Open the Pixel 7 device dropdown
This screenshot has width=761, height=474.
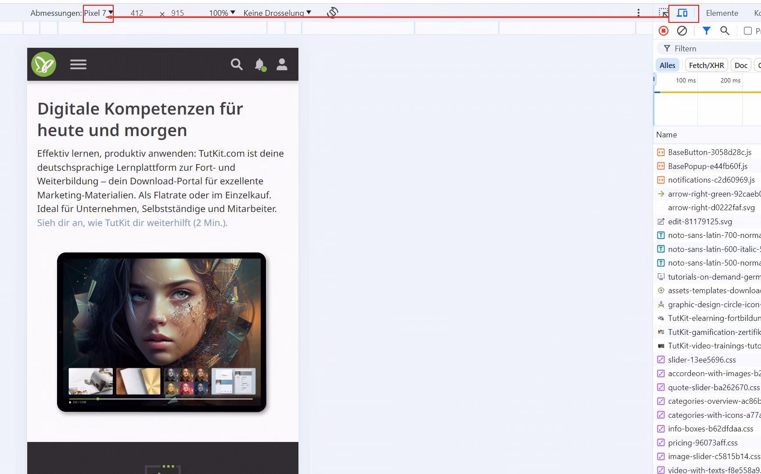point(97,13)
